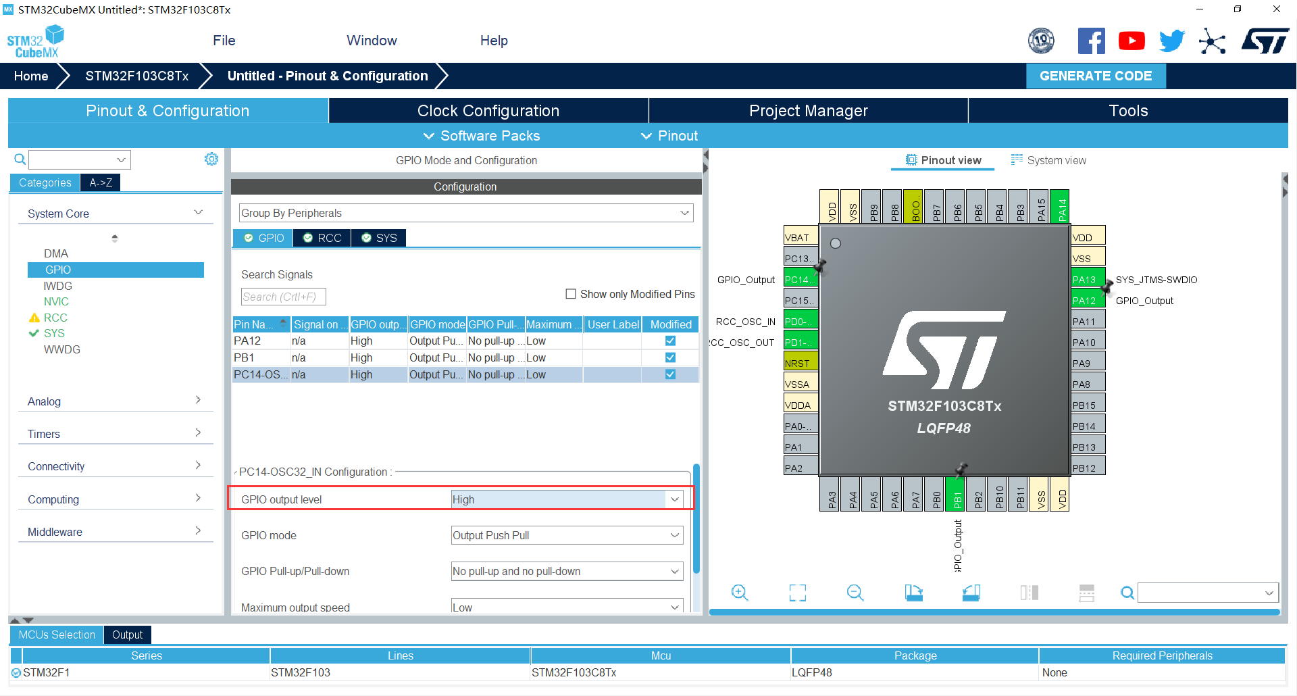
Task: Open the ST Twitter icon
Action: (x=1172, y=41)
